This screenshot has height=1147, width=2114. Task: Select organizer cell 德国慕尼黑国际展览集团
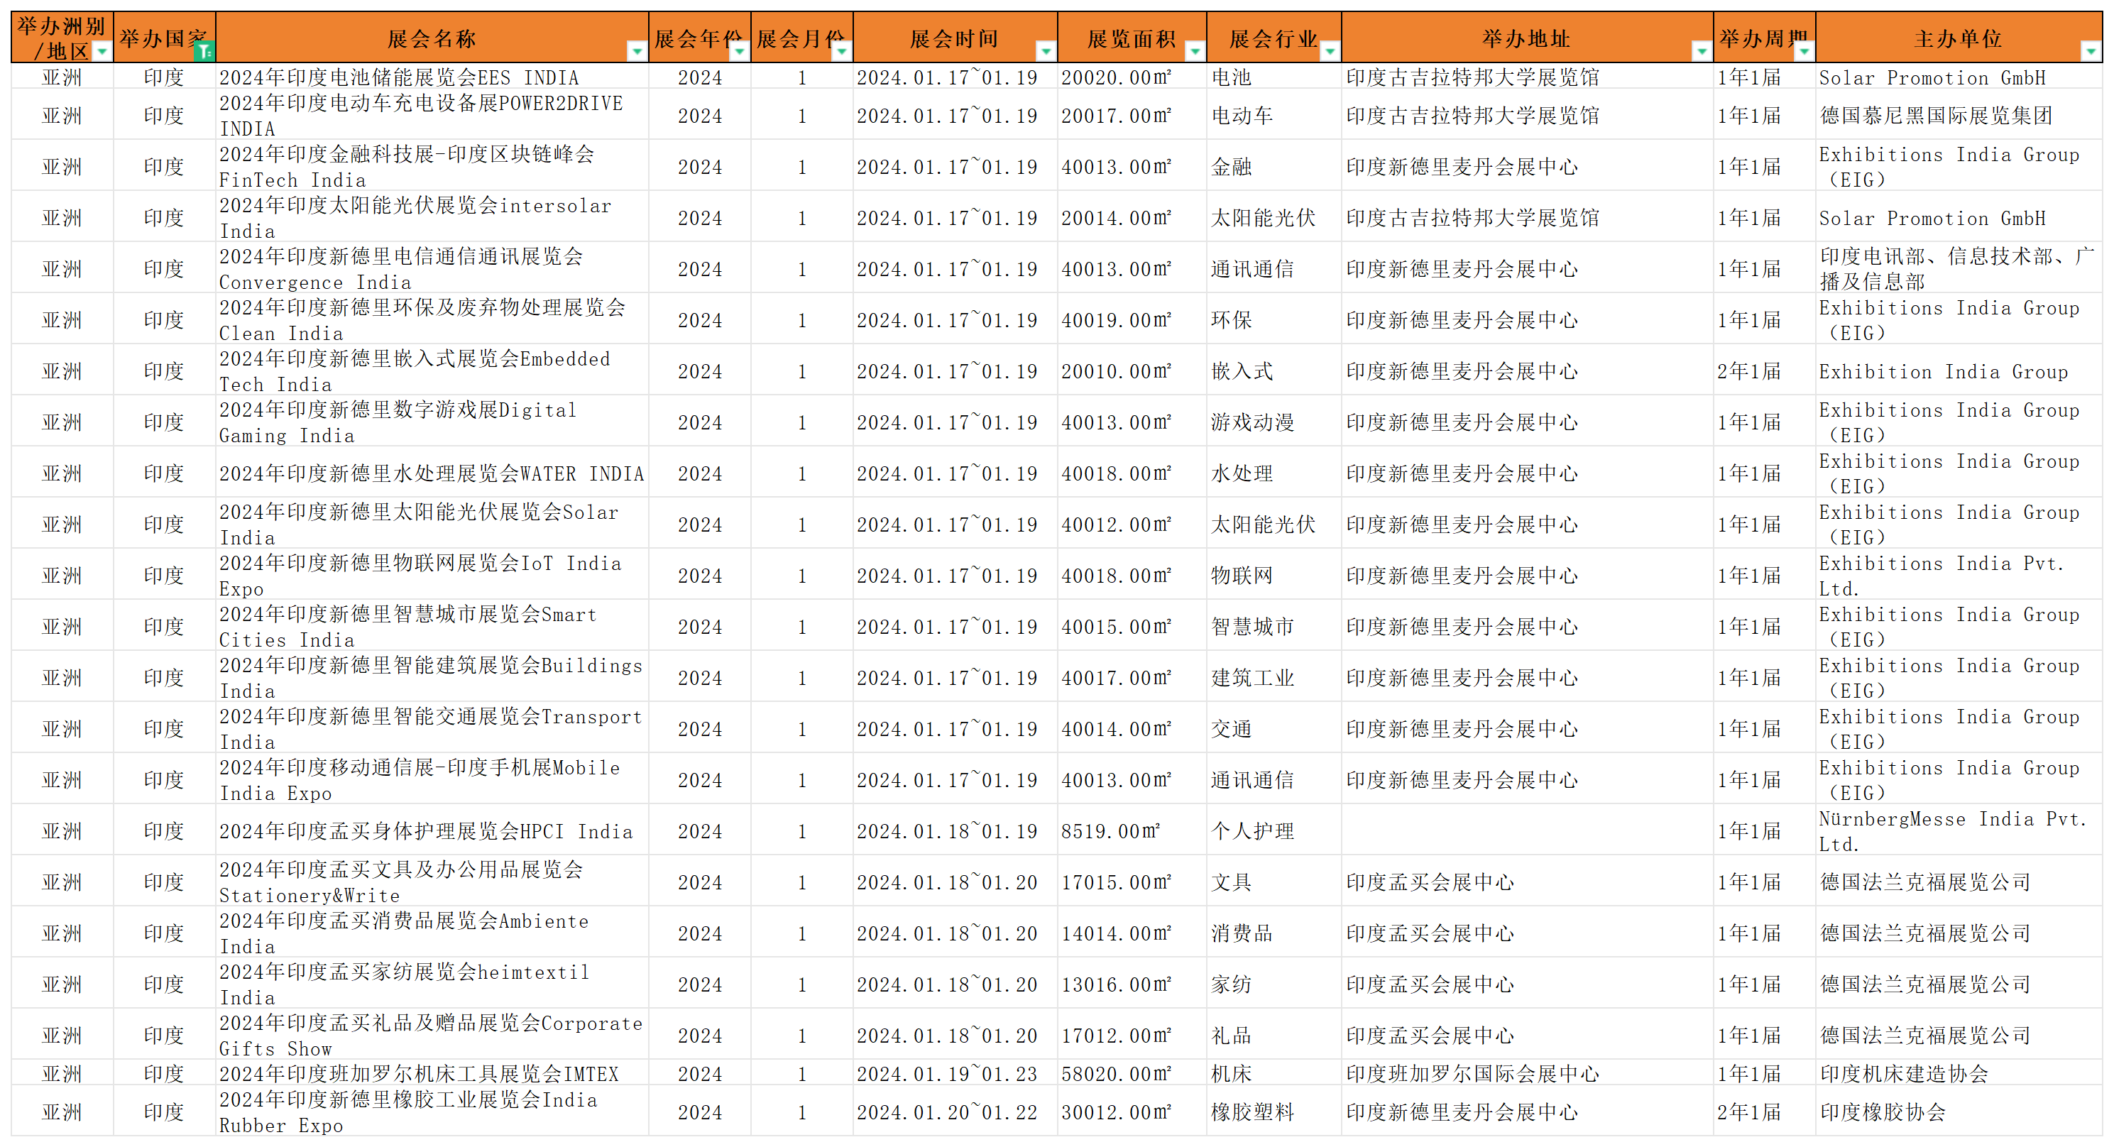click(x=1959, y=115)
